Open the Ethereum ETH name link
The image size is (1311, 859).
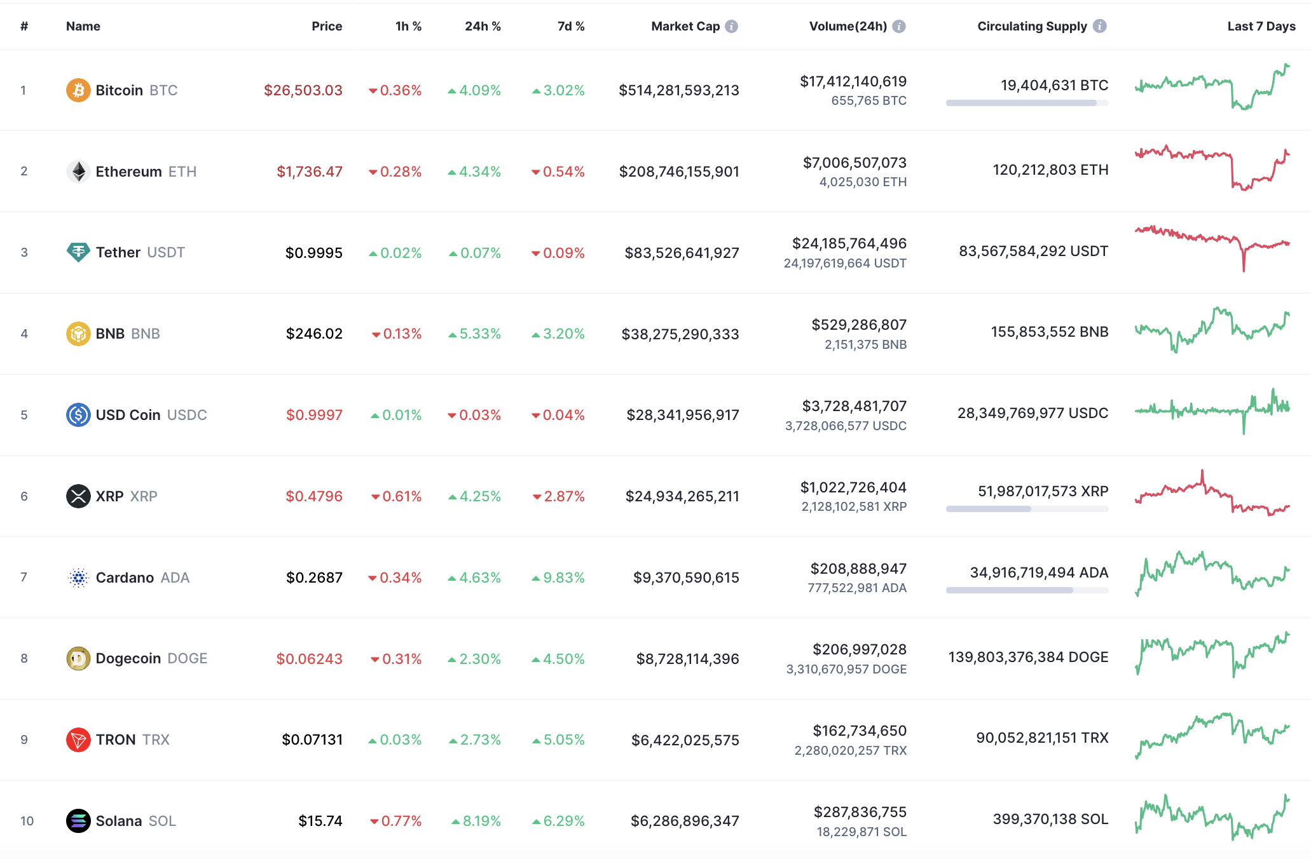pyautogui.click(x=128, y=172)
